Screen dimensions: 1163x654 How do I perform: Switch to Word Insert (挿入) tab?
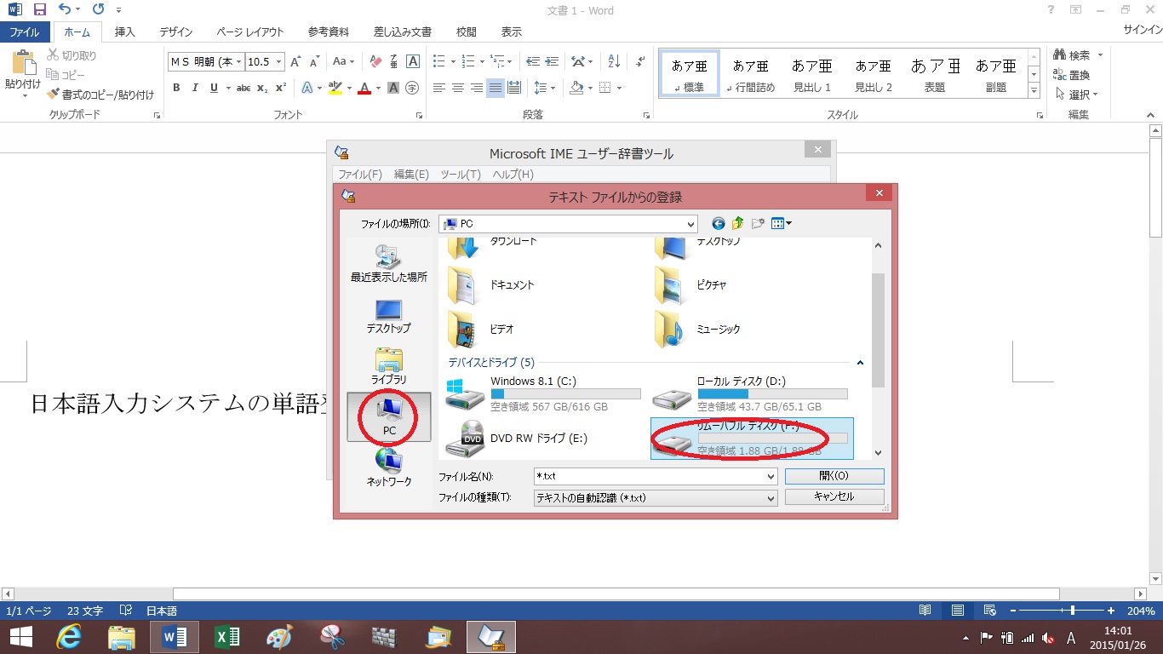[125, 32]
